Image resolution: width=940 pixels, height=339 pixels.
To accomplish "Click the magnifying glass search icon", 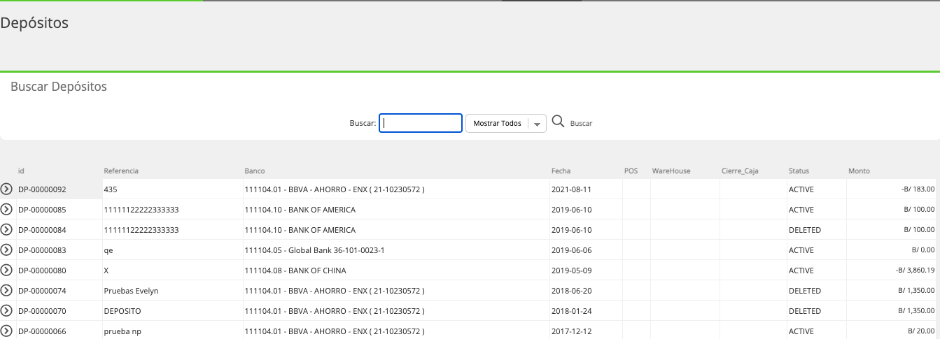I will pos(558,122).
